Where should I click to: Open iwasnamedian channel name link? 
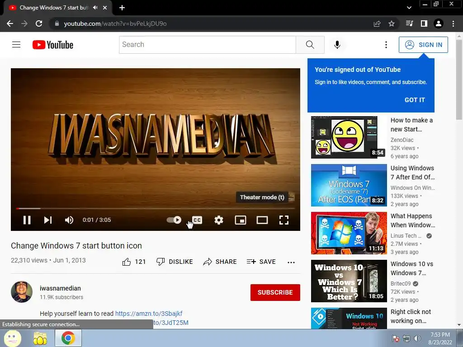click(x=60, y=288)
